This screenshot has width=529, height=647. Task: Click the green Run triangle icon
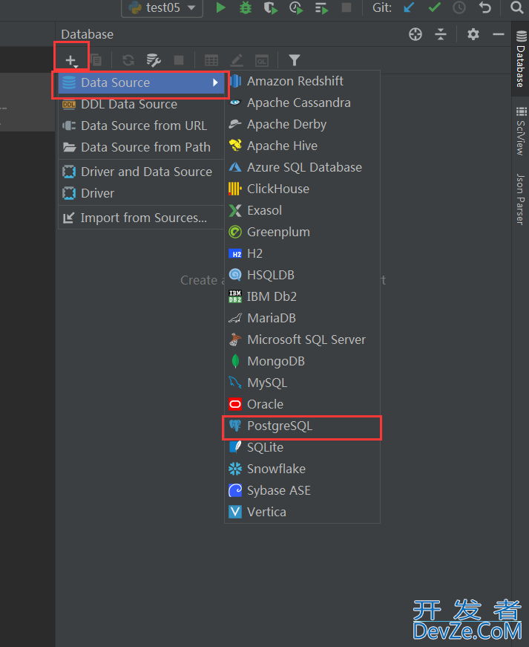click(221, 7)
